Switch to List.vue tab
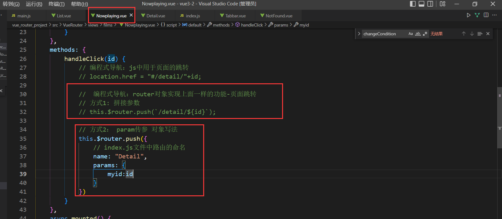502x219 pixels. (x=64, y=16)
